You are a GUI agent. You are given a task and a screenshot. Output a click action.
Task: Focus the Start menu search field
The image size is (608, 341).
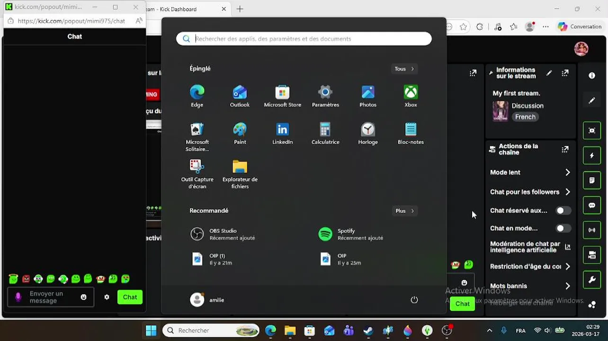click(x=304, y=39)
